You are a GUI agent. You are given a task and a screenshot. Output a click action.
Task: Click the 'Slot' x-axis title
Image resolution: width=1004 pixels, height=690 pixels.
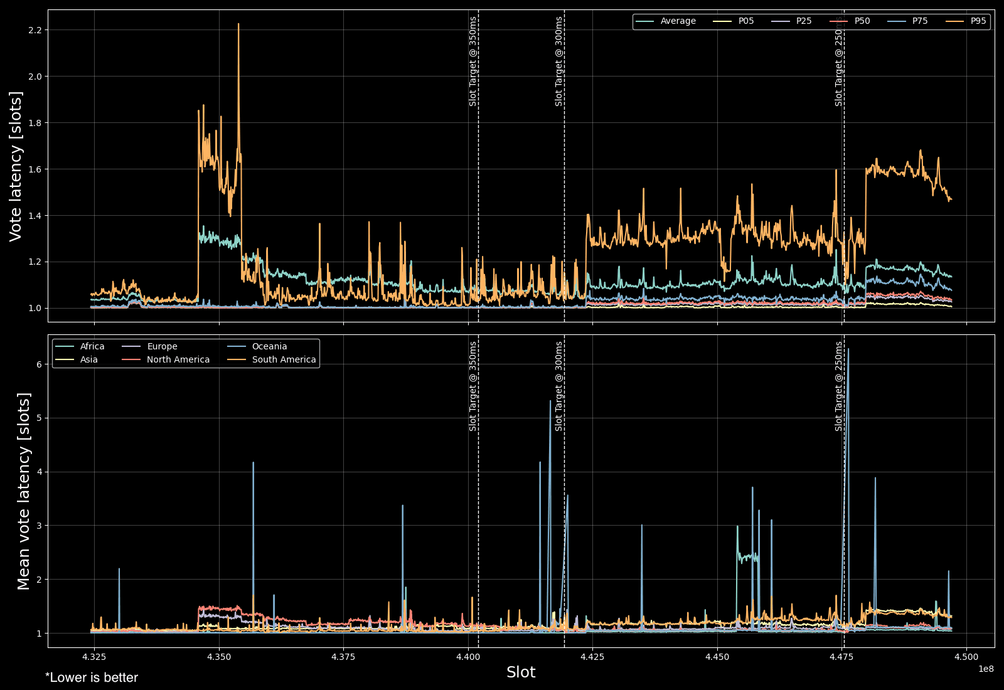coord(521,672)
